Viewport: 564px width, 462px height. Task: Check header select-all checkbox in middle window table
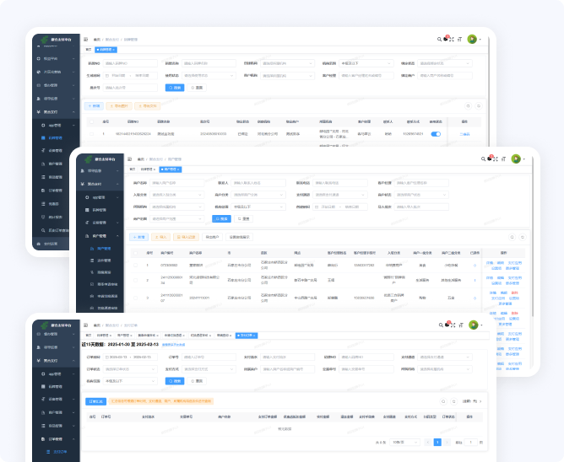(x=136, y=253)
